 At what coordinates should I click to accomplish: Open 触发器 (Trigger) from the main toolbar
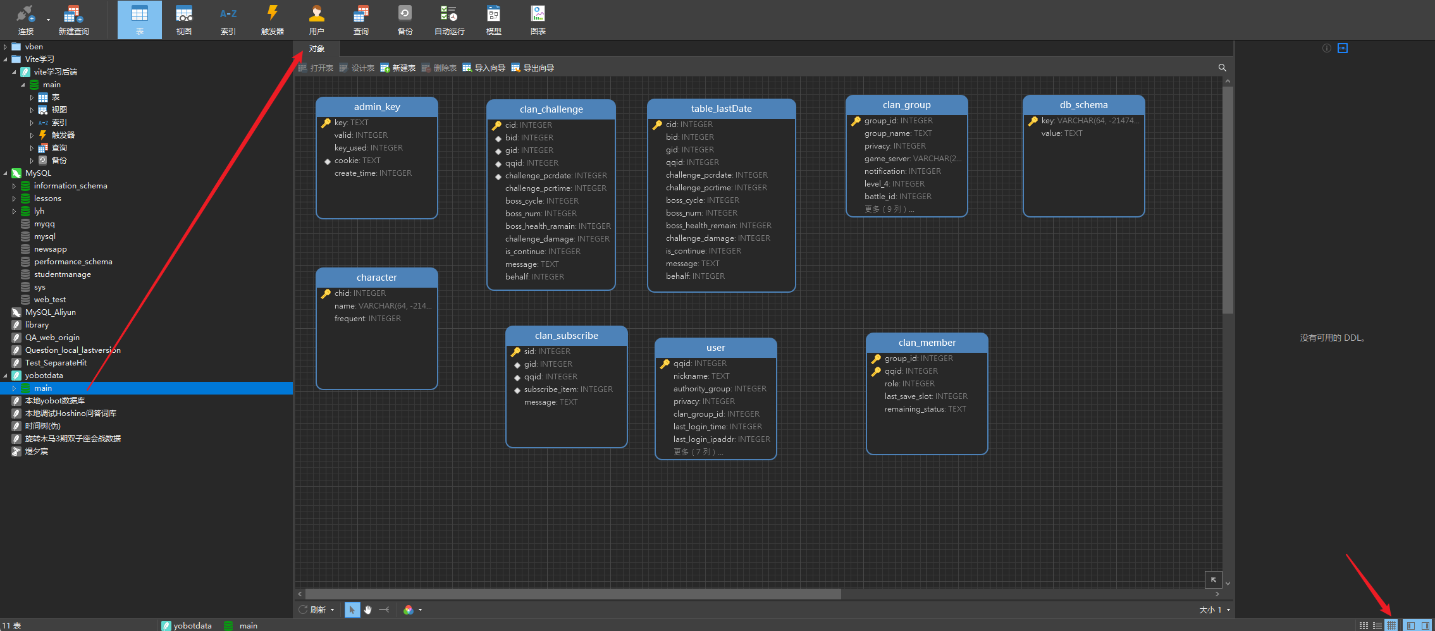273,20
